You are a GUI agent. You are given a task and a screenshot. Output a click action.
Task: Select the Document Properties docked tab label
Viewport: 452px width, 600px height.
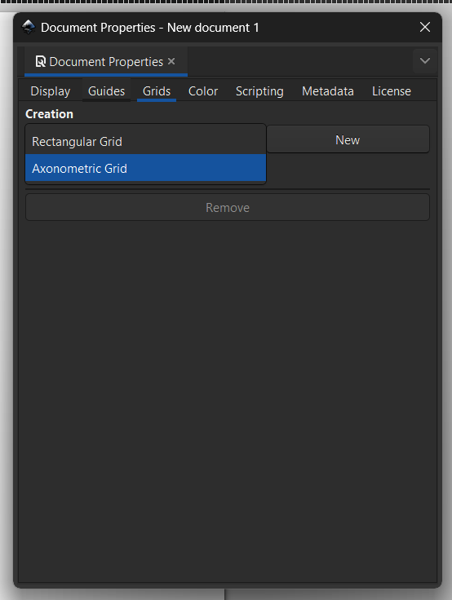pos(106,62)
